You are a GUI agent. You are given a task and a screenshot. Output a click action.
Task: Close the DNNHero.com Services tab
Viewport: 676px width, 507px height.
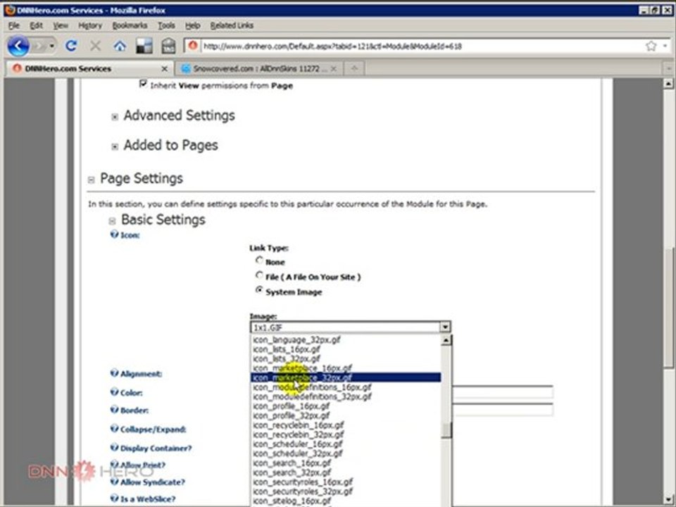pyautogui.click(x=164, y=68)
